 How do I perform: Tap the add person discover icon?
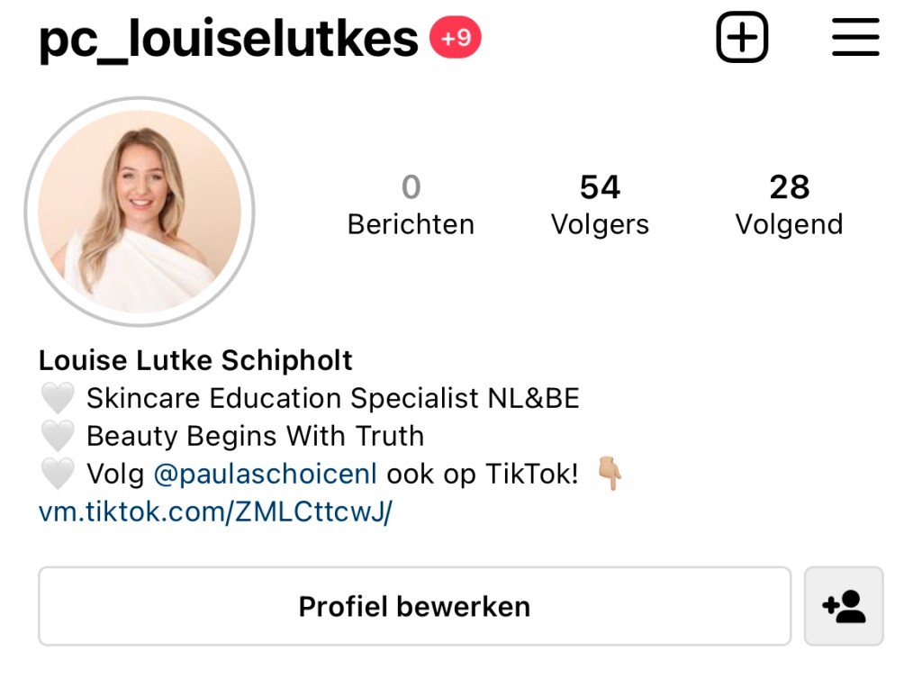click(x=844, y=606)
